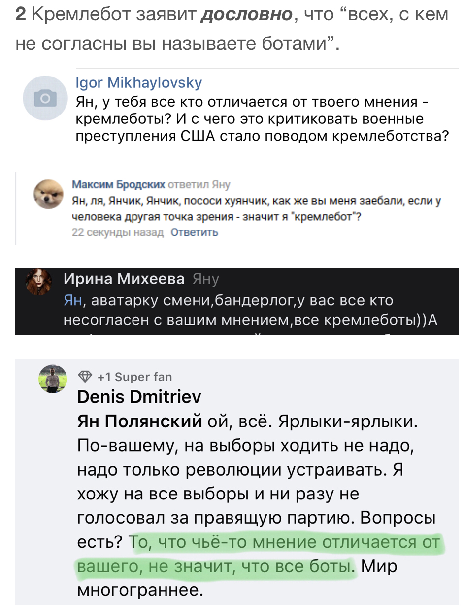The image size is (464, 613).
Task: Click the bold italic word "дословно"
Action: (x=248, y=15)
